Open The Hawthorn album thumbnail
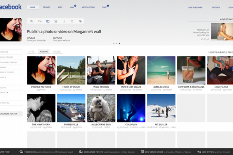 pos(41,108)
